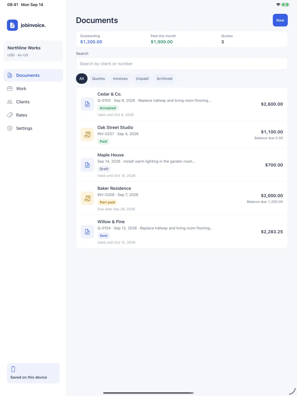The height and width of the screenshot is (396, 297).
Task: Create a New document
Action: 280,20
